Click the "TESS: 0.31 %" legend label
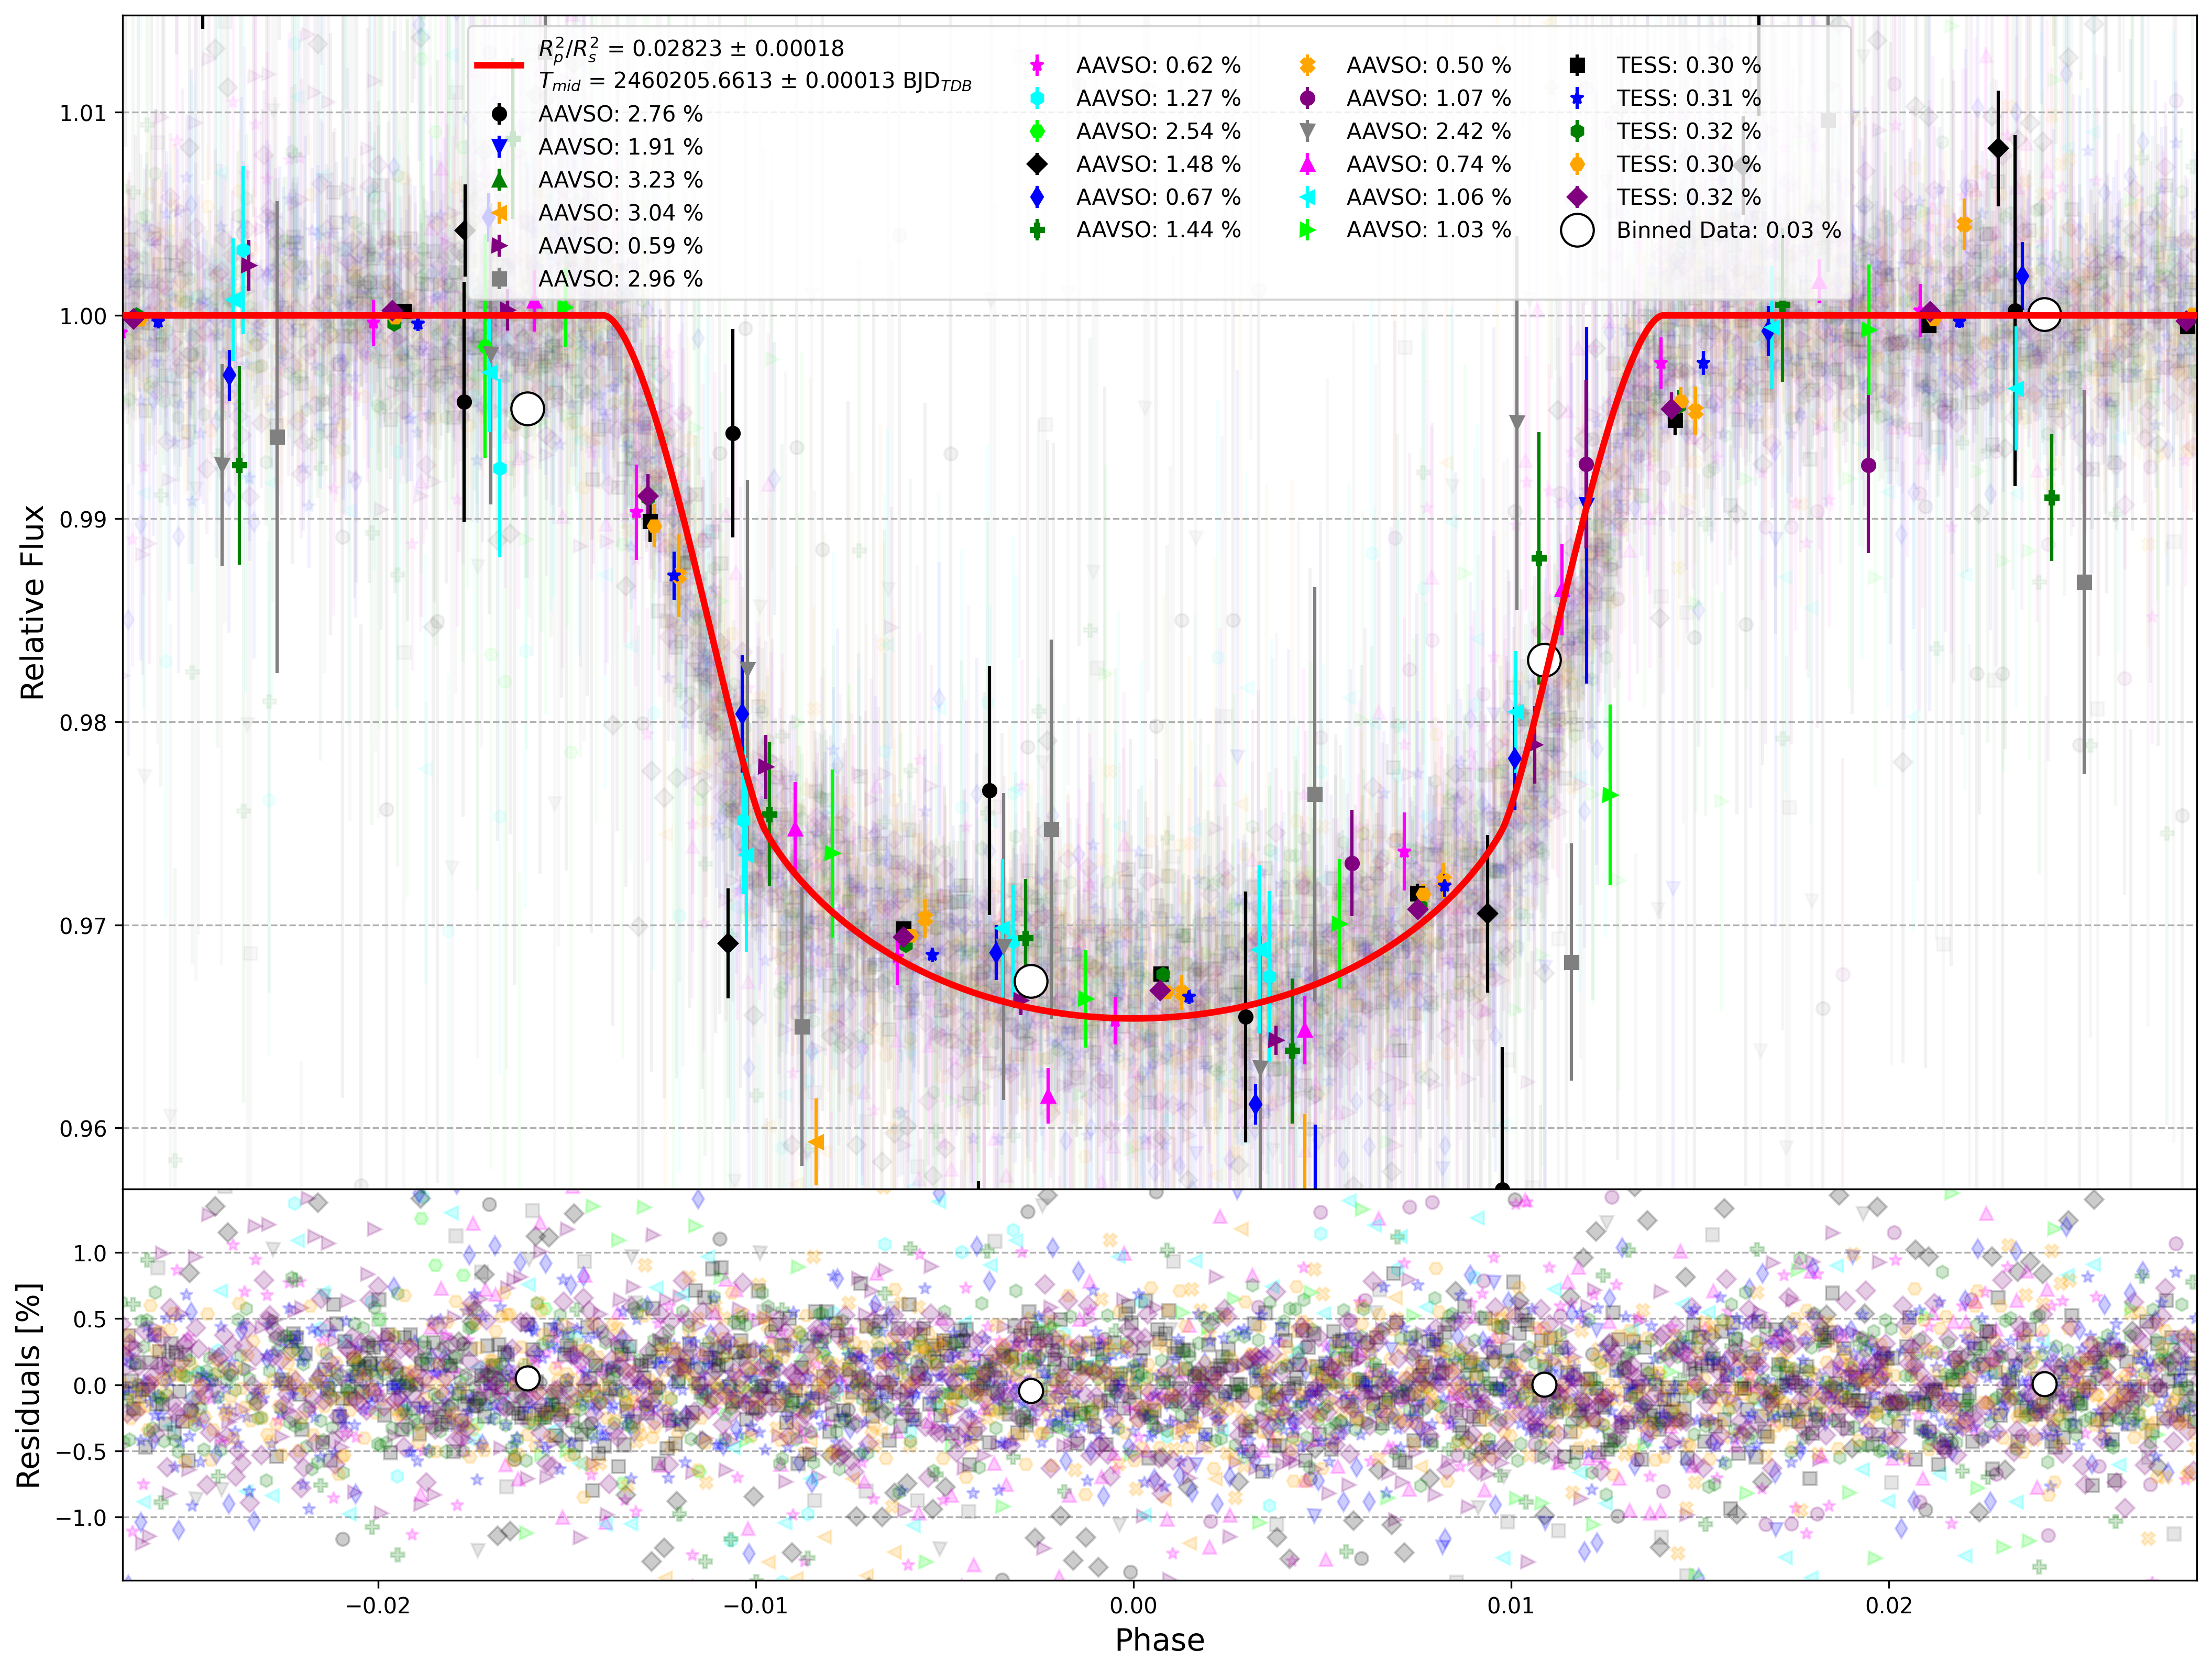The width and height of the screenshot is (2212, 1672). coord(1688,98)
